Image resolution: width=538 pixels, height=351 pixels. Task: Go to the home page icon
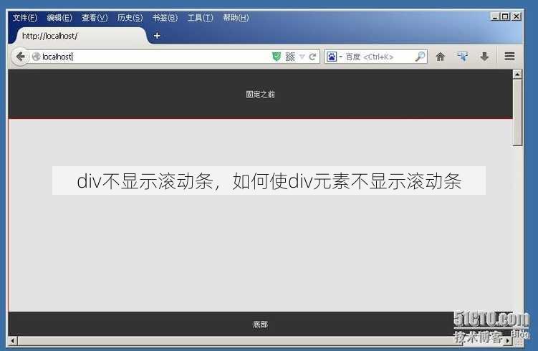tap(440, 57)
